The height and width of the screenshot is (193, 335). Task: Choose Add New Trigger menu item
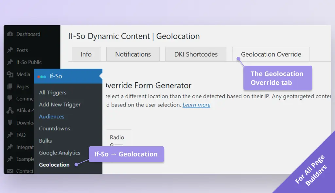pyautogui.click(x=60, y=105)
